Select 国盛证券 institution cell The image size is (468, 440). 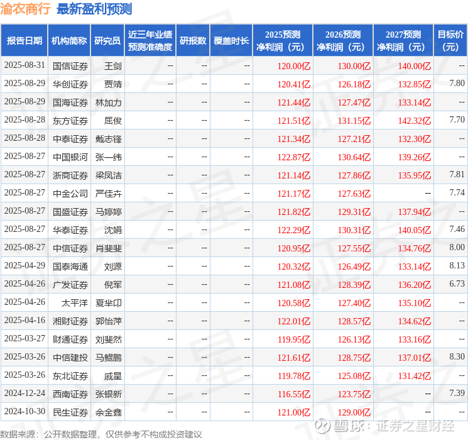tap(70, 212)
